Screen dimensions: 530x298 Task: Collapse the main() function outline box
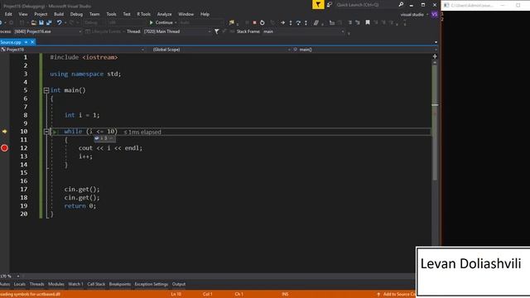pyautogui.click(x=46, y=90)
